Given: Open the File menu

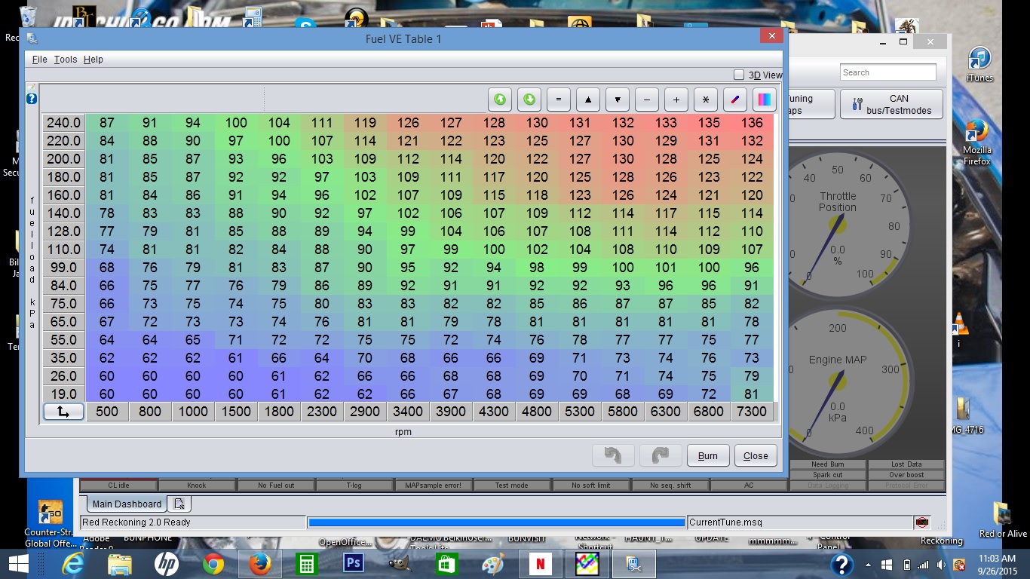Looking at the screenshot, I should (x=39, y=60).
